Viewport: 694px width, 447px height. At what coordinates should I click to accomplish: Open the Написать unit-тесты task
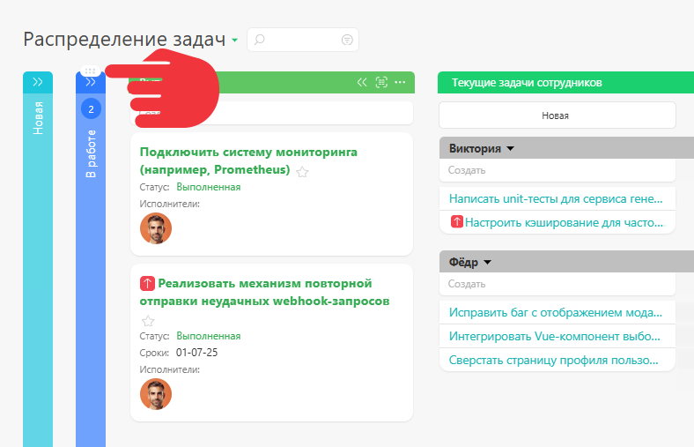[x=556, y=199]
